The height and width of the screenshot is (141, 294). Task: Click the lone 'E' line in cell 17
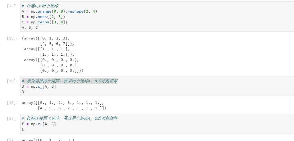tap(23, 129)
